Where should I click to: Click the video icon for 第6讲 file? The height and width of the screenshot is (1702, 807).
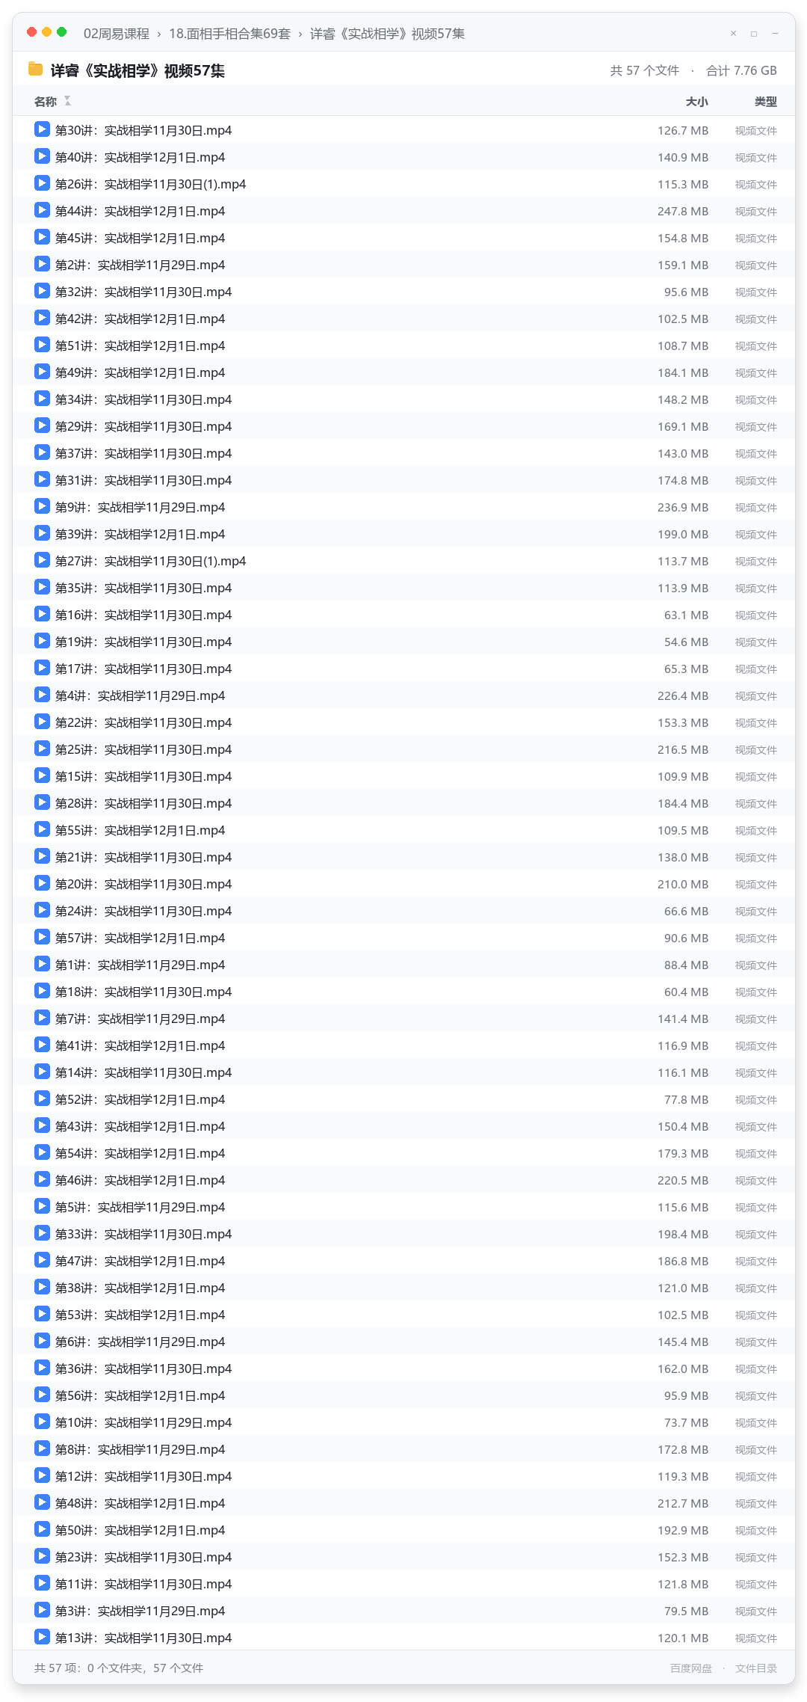click(x=42, y=1341)
